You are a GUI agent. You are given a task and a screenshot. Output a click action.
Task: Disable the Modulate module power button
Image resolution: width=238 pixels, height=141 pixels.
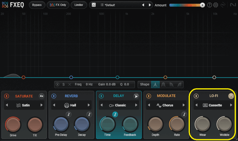(149, 96)
